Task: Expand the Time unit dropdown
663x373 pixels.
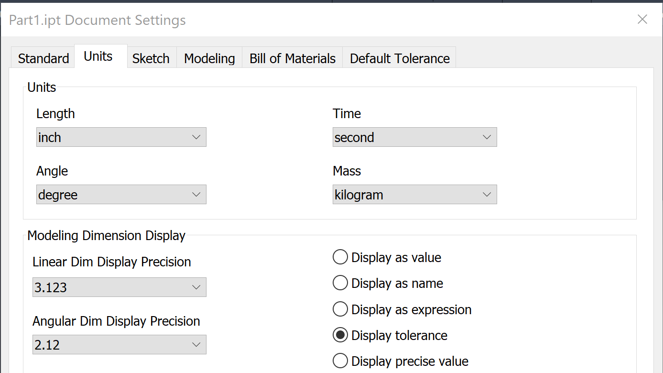Action: pyautogui.click(x=414, y=137)
